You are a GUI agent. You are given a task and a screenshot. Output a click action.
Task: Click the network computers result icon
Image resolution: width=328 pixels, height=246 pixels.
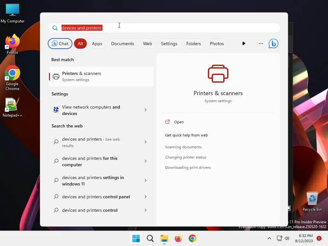click(x=56, y=110)
